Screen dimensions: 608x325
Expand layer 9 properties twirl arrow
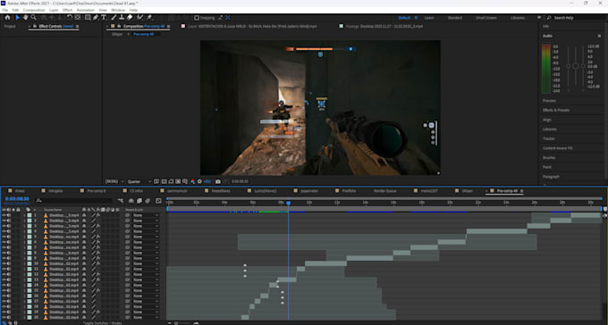coord(24,258)
